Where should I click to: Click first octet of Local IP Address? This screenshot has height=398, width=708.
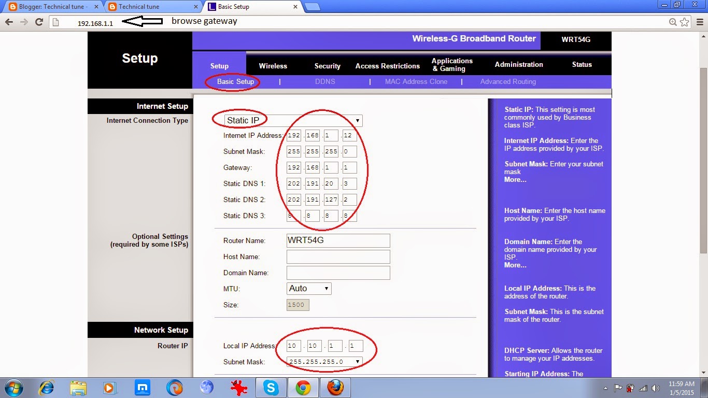pyautogui.click(x=294, y=346)
